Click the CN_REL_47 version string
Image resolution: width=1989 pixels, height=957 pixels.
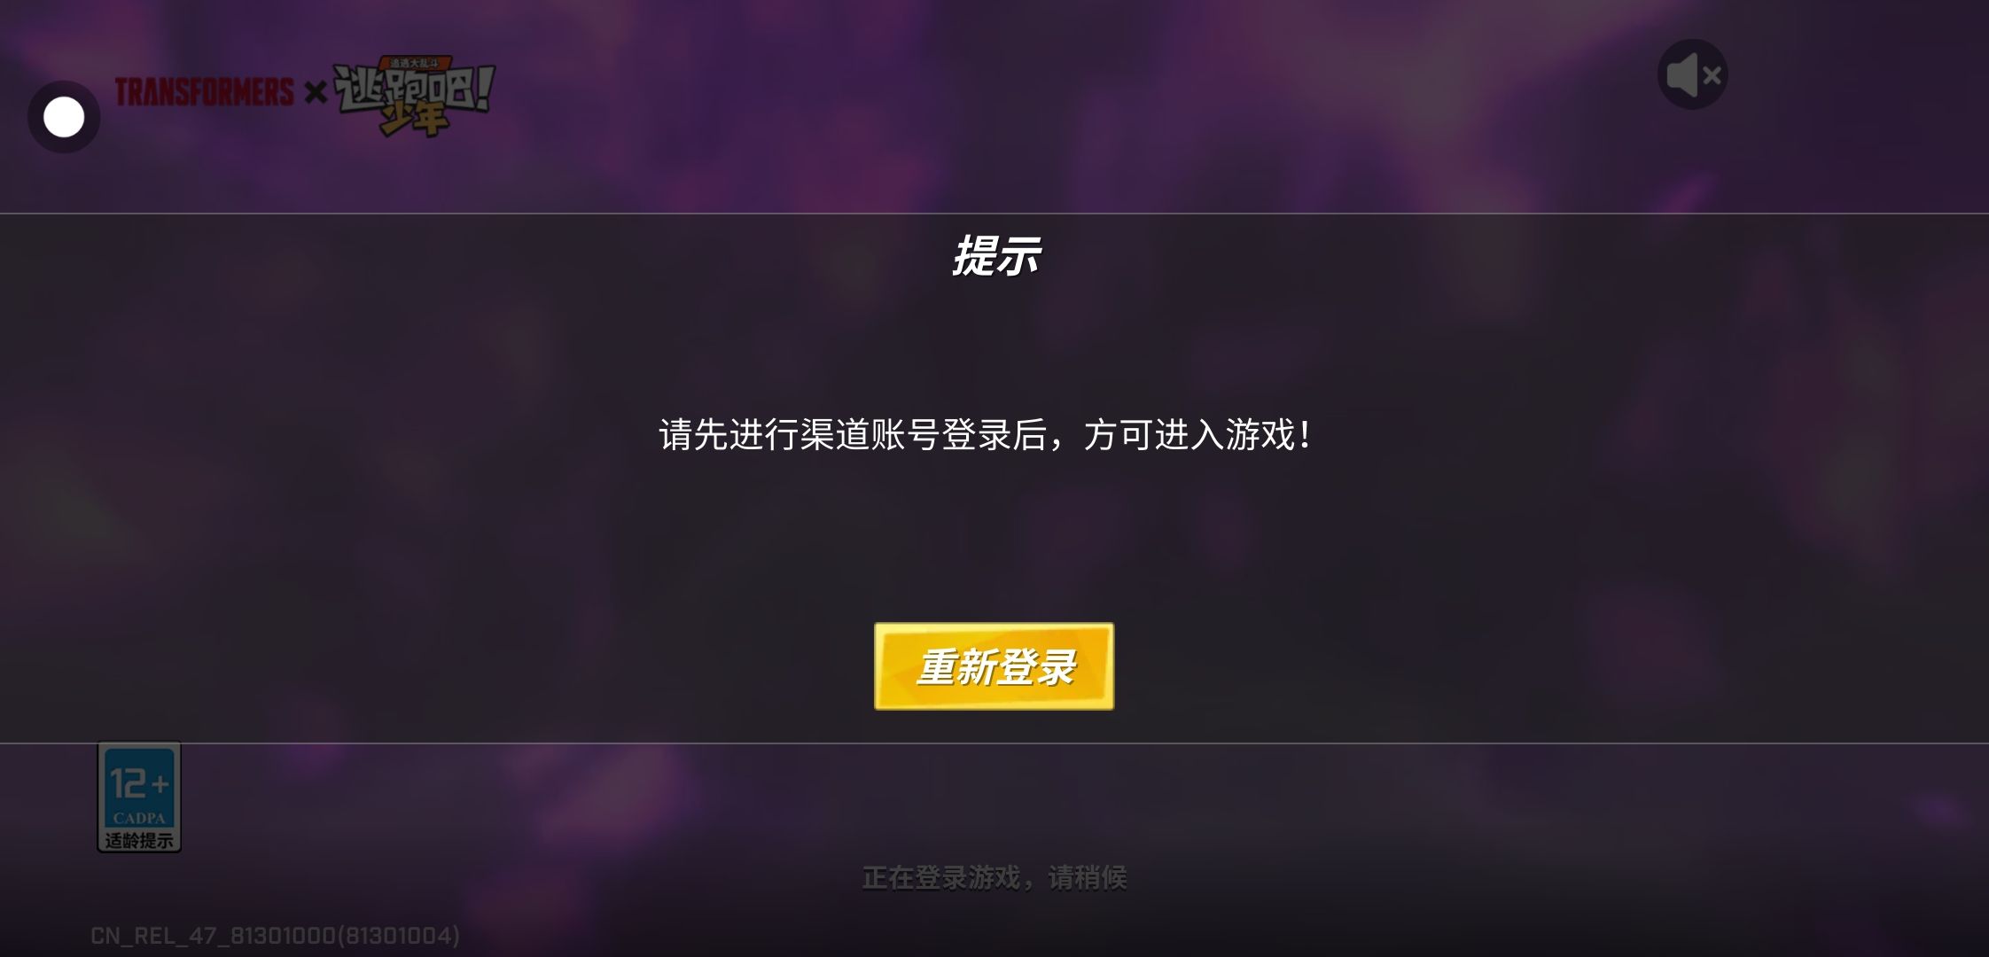coord(275,936)
